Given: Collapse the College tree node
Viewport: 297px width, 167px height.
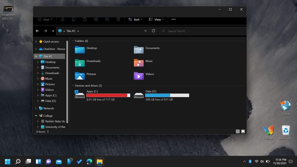Looking at the screenshot, I should coord(36,116).
